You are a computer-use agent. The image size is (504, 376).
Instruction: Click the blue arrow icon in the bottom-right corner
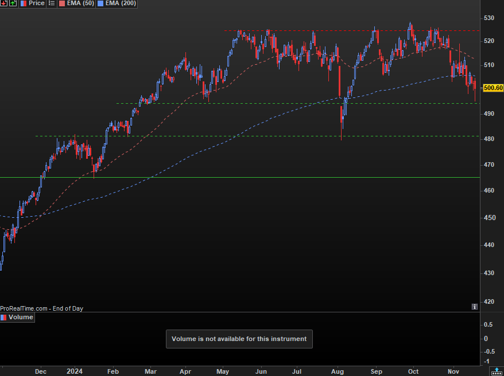pos(497,371)
